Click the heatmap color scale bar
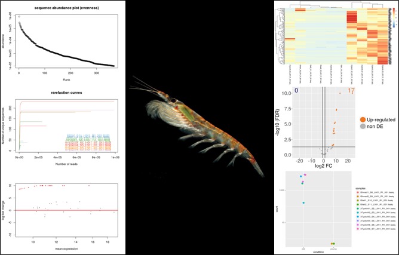399x255 pixels. (x=394, y=17)
